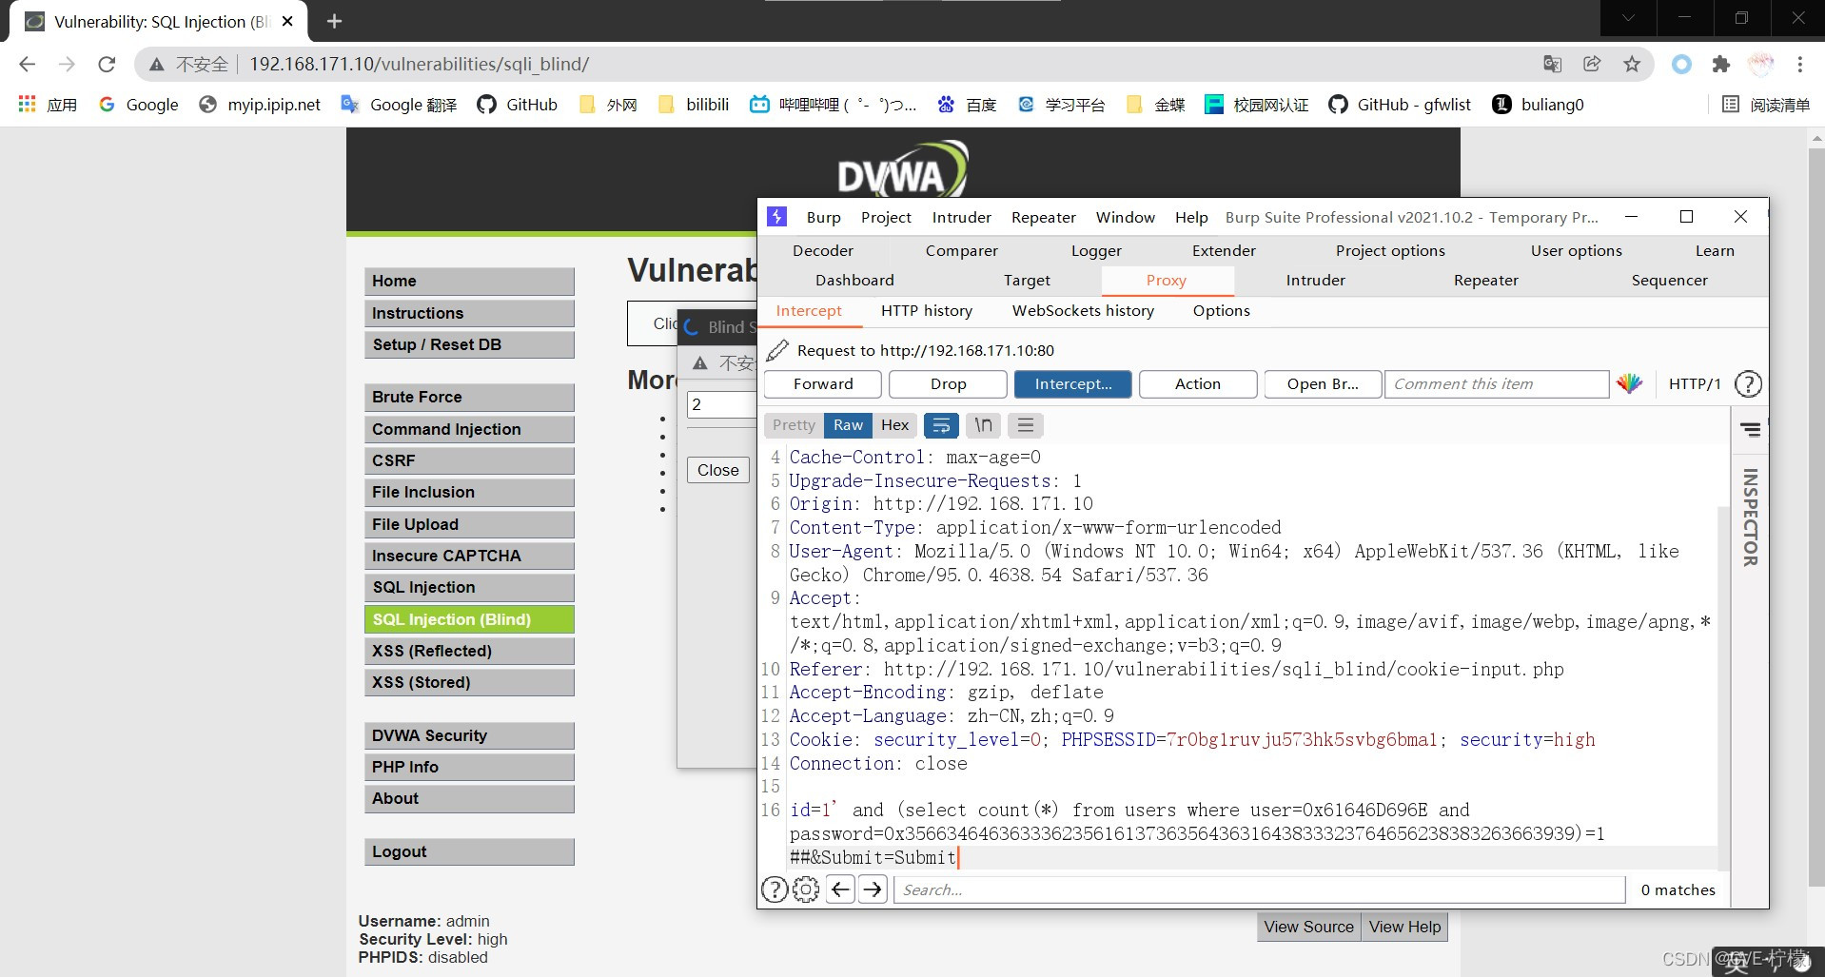Image resolution: width=1825 pixels, height=977 pixels.
Task: Open the Burp menu
Action: [x=824, y=217]
